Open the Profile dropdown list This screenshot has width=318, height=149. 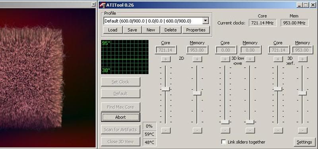(x=206, y=21)
